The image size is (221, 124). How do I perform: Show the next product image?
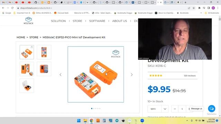(132, 75)
